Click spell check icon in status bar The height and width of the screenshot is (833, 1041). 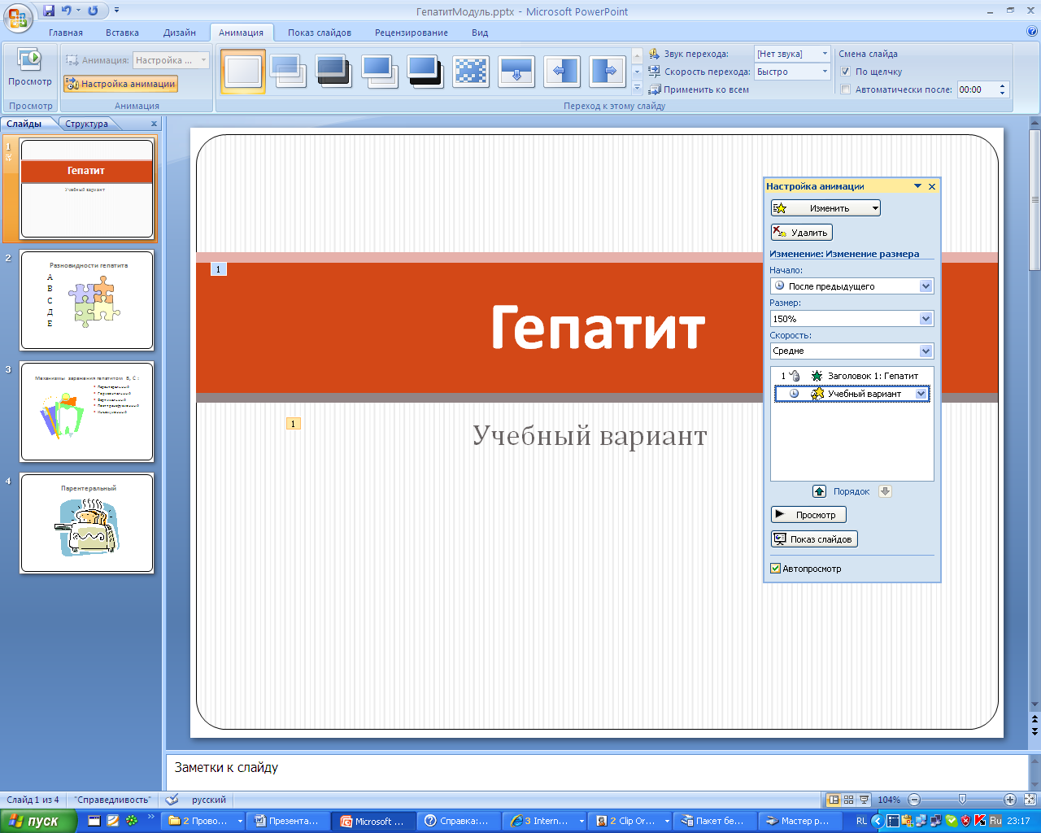coord(172,800)
